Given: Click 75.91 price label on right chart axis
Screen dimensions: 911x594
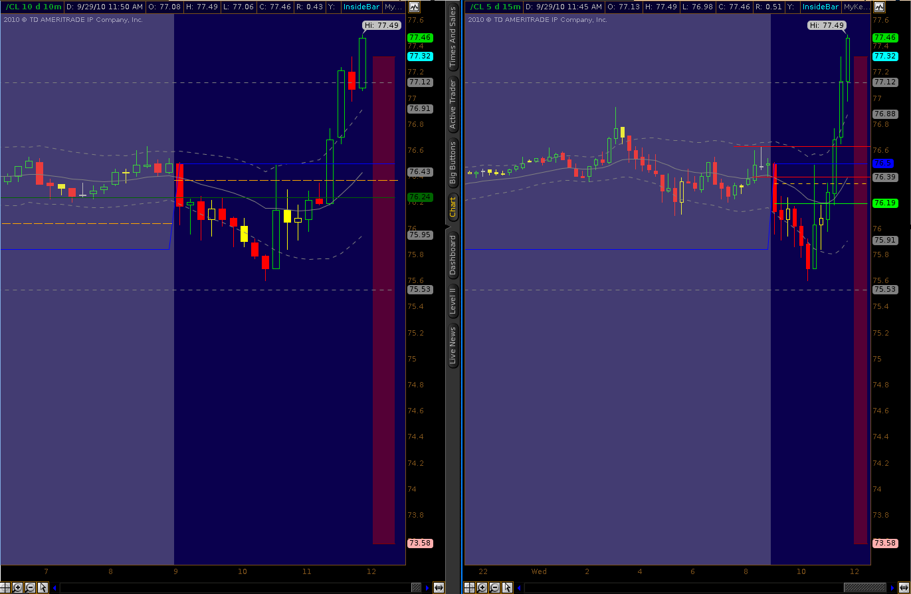Looking at the screenshot, I should pyautogui.click(x=885, y=241).
